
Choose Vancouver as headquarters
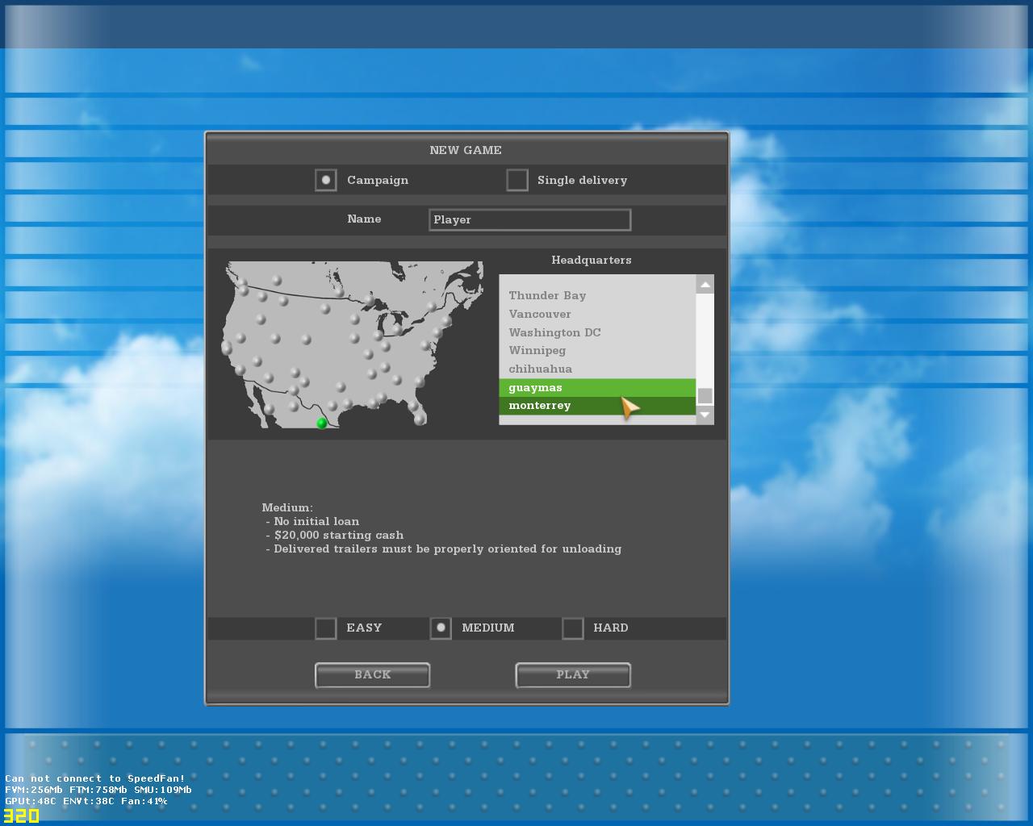[539, 314]
